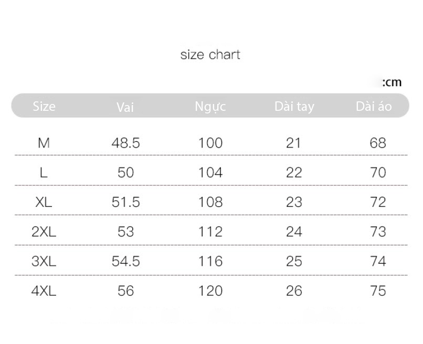Click chest value 120

pos(210,291)
